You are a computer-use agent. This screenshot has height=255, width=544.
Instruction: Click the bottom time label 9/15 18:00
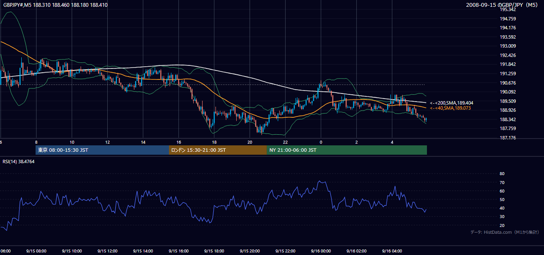[x=214, y=251]
